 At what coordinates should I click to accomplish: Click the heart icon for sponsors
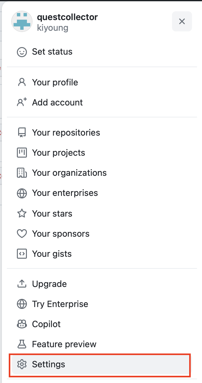coord(22,234)
